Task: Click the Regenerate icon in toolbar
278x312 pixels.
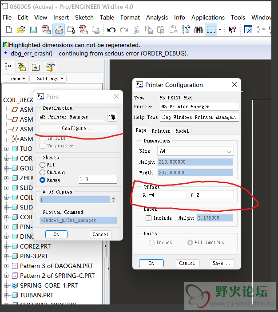Action: [186, 30]
